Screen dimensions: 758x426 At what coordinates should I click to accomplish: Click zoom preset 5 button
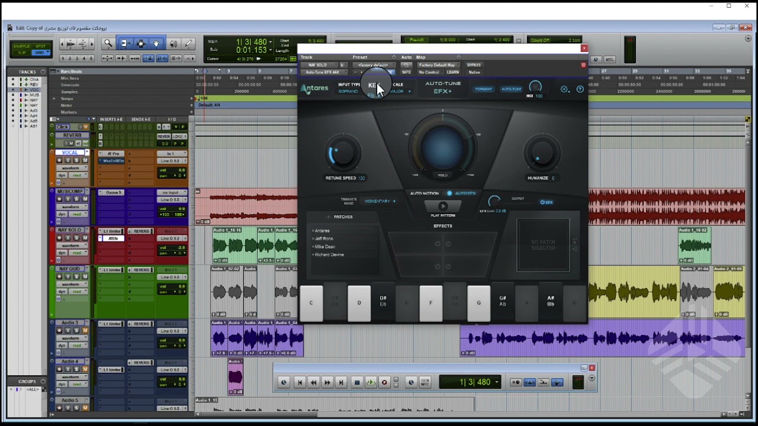pyautogui.click(x=91, y=59)
